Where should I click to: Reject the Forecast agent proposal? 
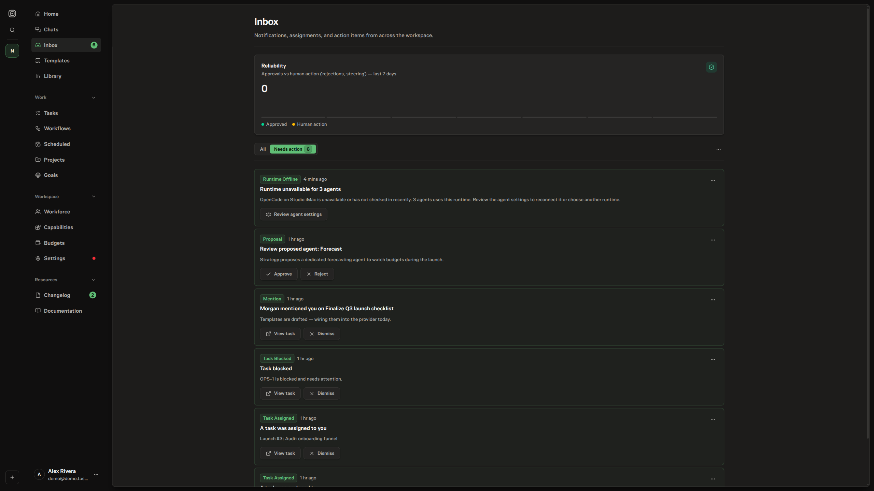click(x=317, y=274)
